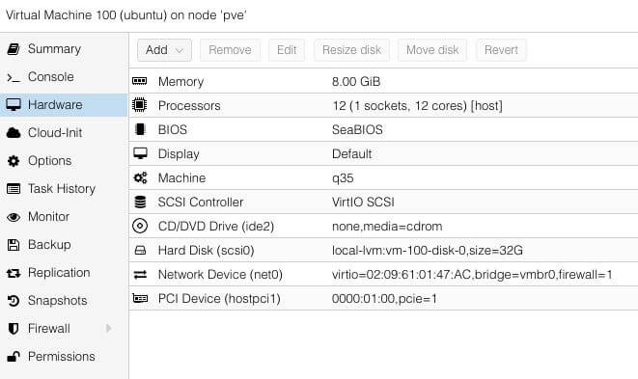Screen dimensions: 638x379
Task: Open the Add dropdown menu
Action: pos(164,50)
